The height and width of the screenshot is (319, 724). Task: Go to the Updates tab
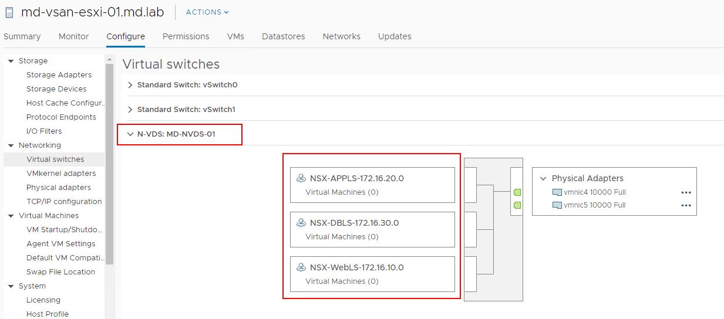coord(395,36)
